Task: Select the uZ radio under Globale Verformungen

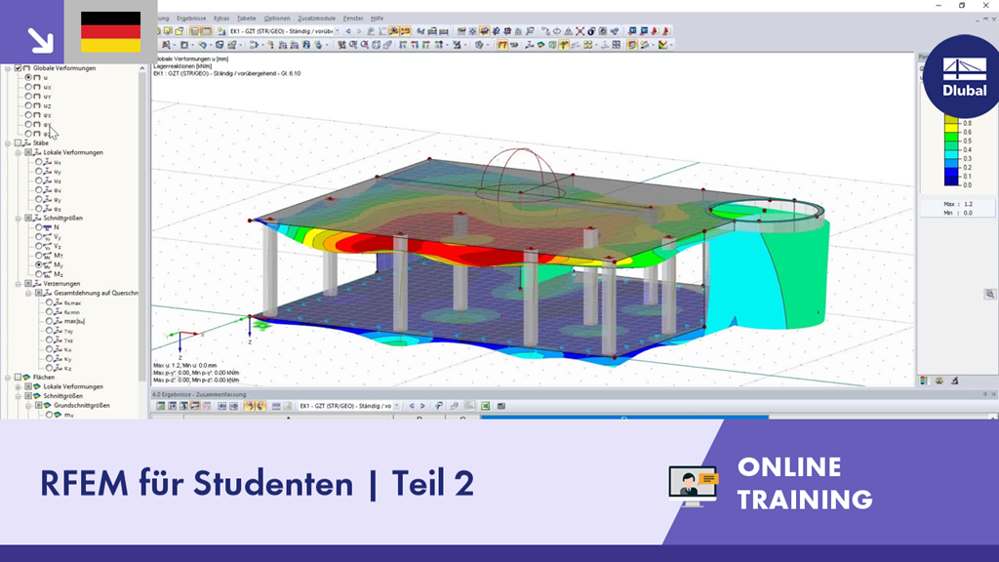Action: pos(28,105)
